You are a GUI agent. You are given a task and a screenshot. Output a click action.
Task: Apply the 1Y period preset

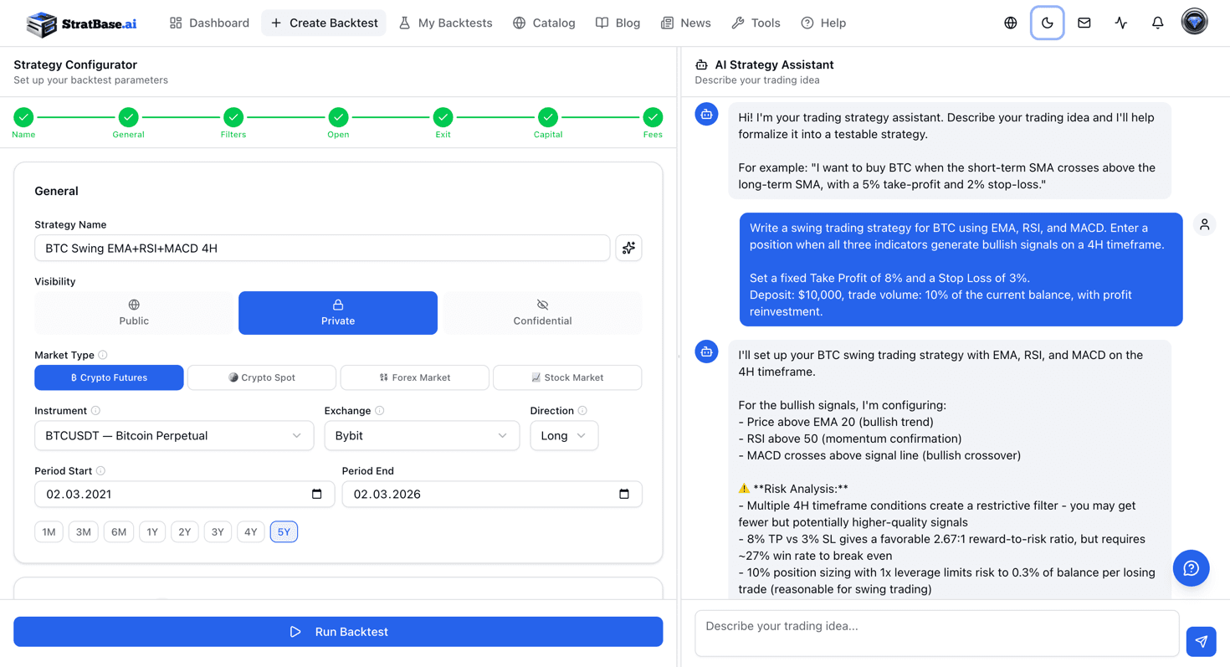(151, 531)
